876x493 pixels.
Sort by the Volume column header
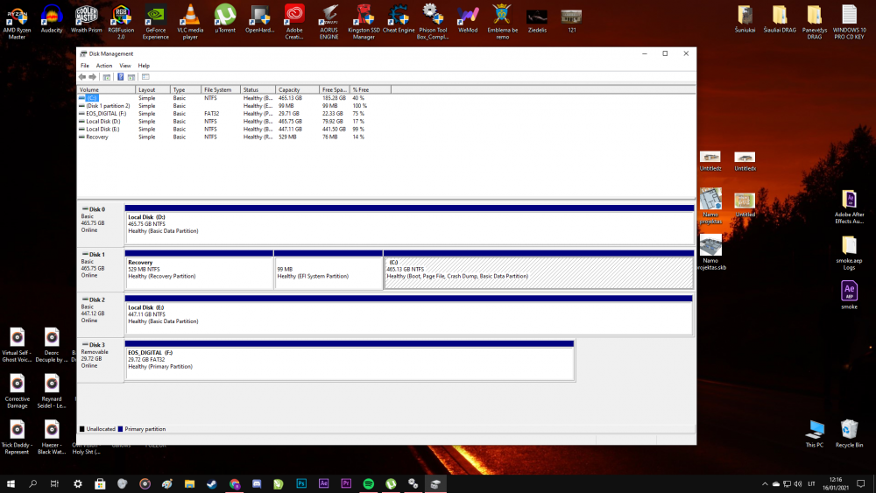[106, 89]
